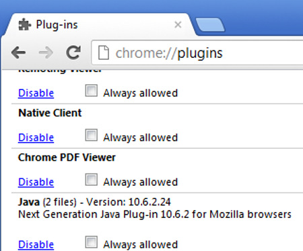Disable the Chrome PDF Viewer plug-in

coord(36,182)
